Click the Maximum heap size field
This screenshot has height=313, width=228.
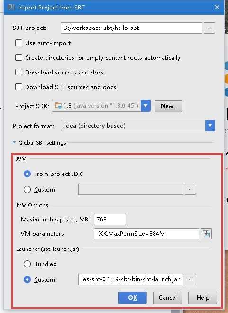point(110,220)
